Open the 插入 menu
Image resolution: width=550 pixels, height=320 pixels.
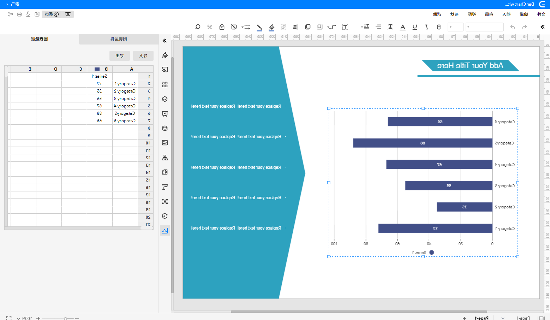pyautogui.click(x=506, y=14)
